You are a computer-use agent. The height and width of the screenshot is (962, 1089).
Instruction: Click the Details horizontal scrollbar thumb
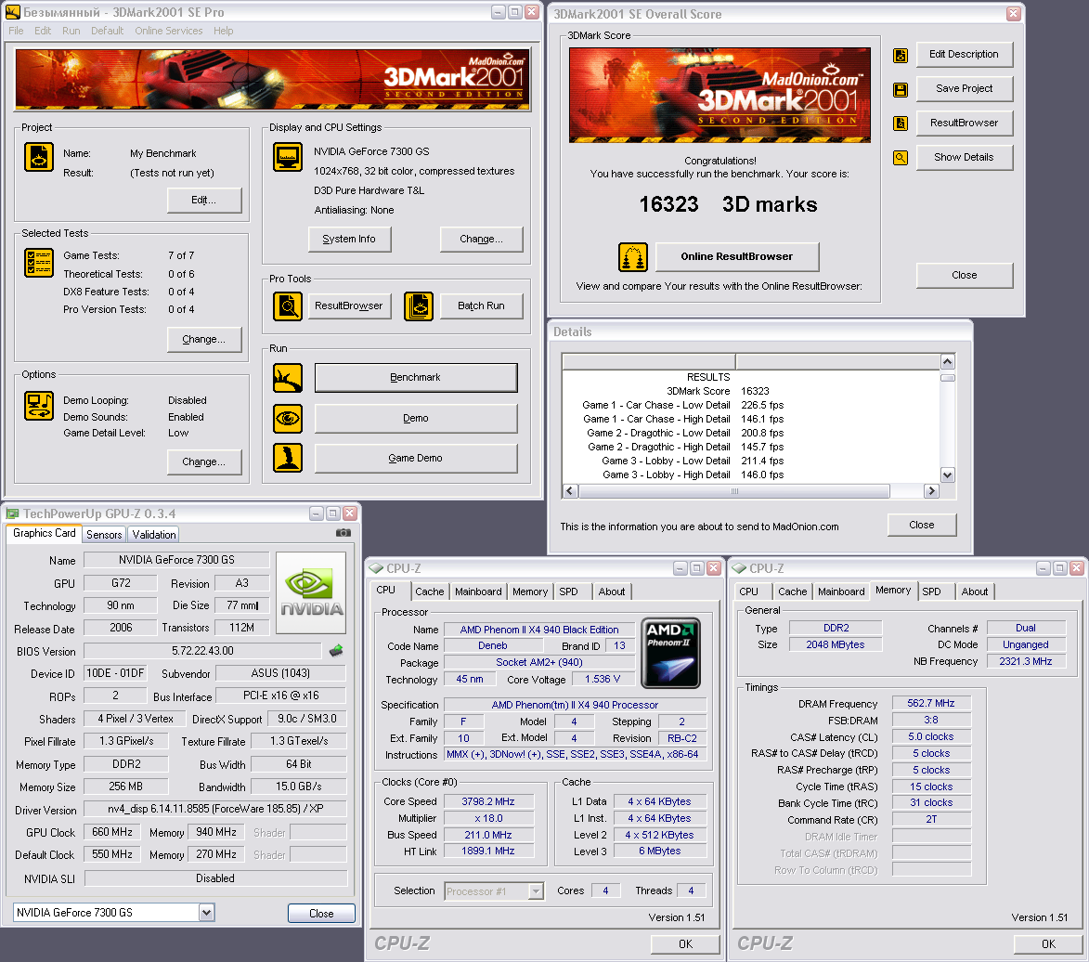tap(734, 491)
